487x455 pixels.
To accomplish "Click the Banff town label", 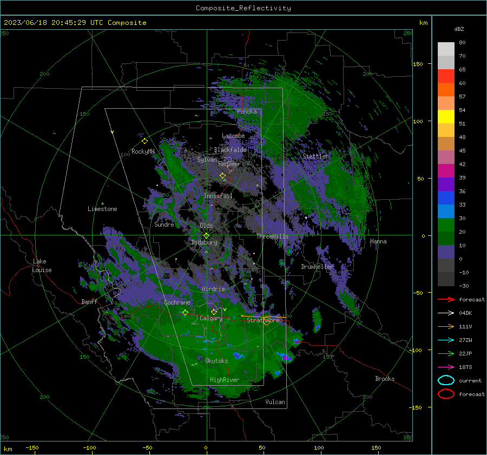I will tap(89, 301).
